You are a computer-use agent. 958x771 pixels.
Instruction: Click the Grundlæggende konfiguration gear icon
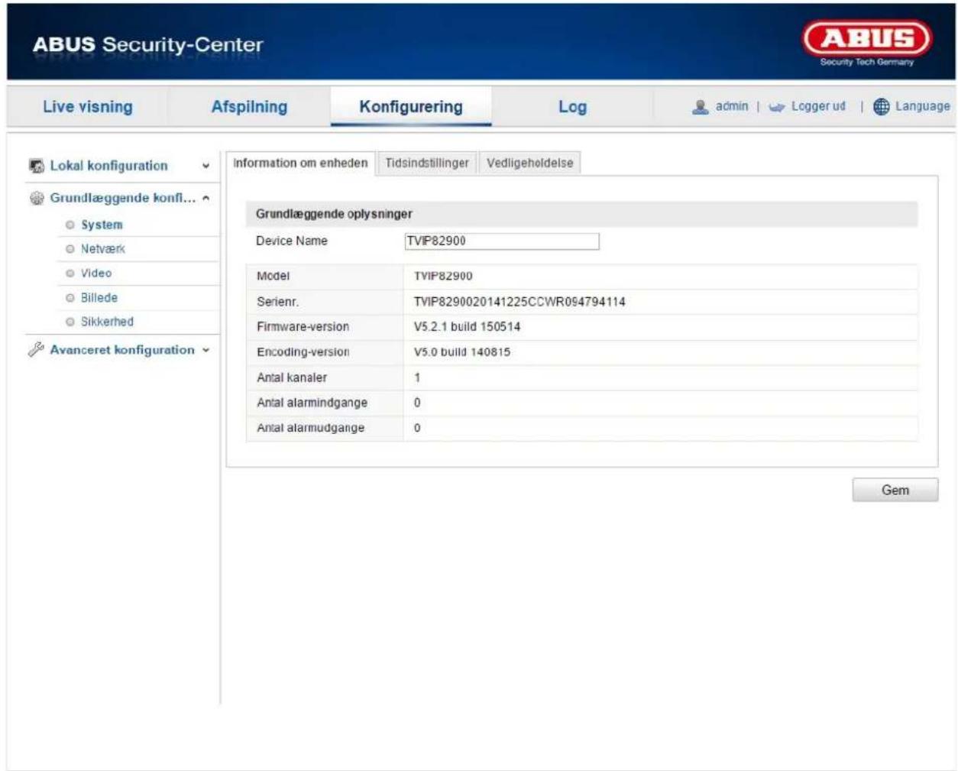pyautogui.click(x=36, y=198)
